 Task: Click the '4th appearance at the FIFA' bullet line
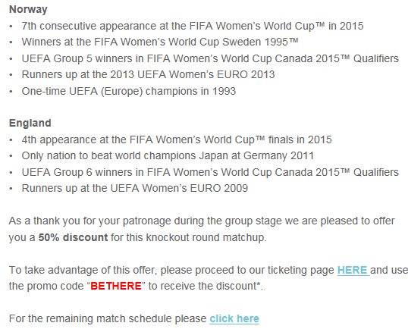click(177, 139)
